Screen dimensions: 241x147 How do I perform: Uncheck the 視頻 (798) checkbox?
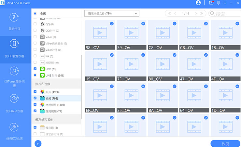tap(35, 98)
